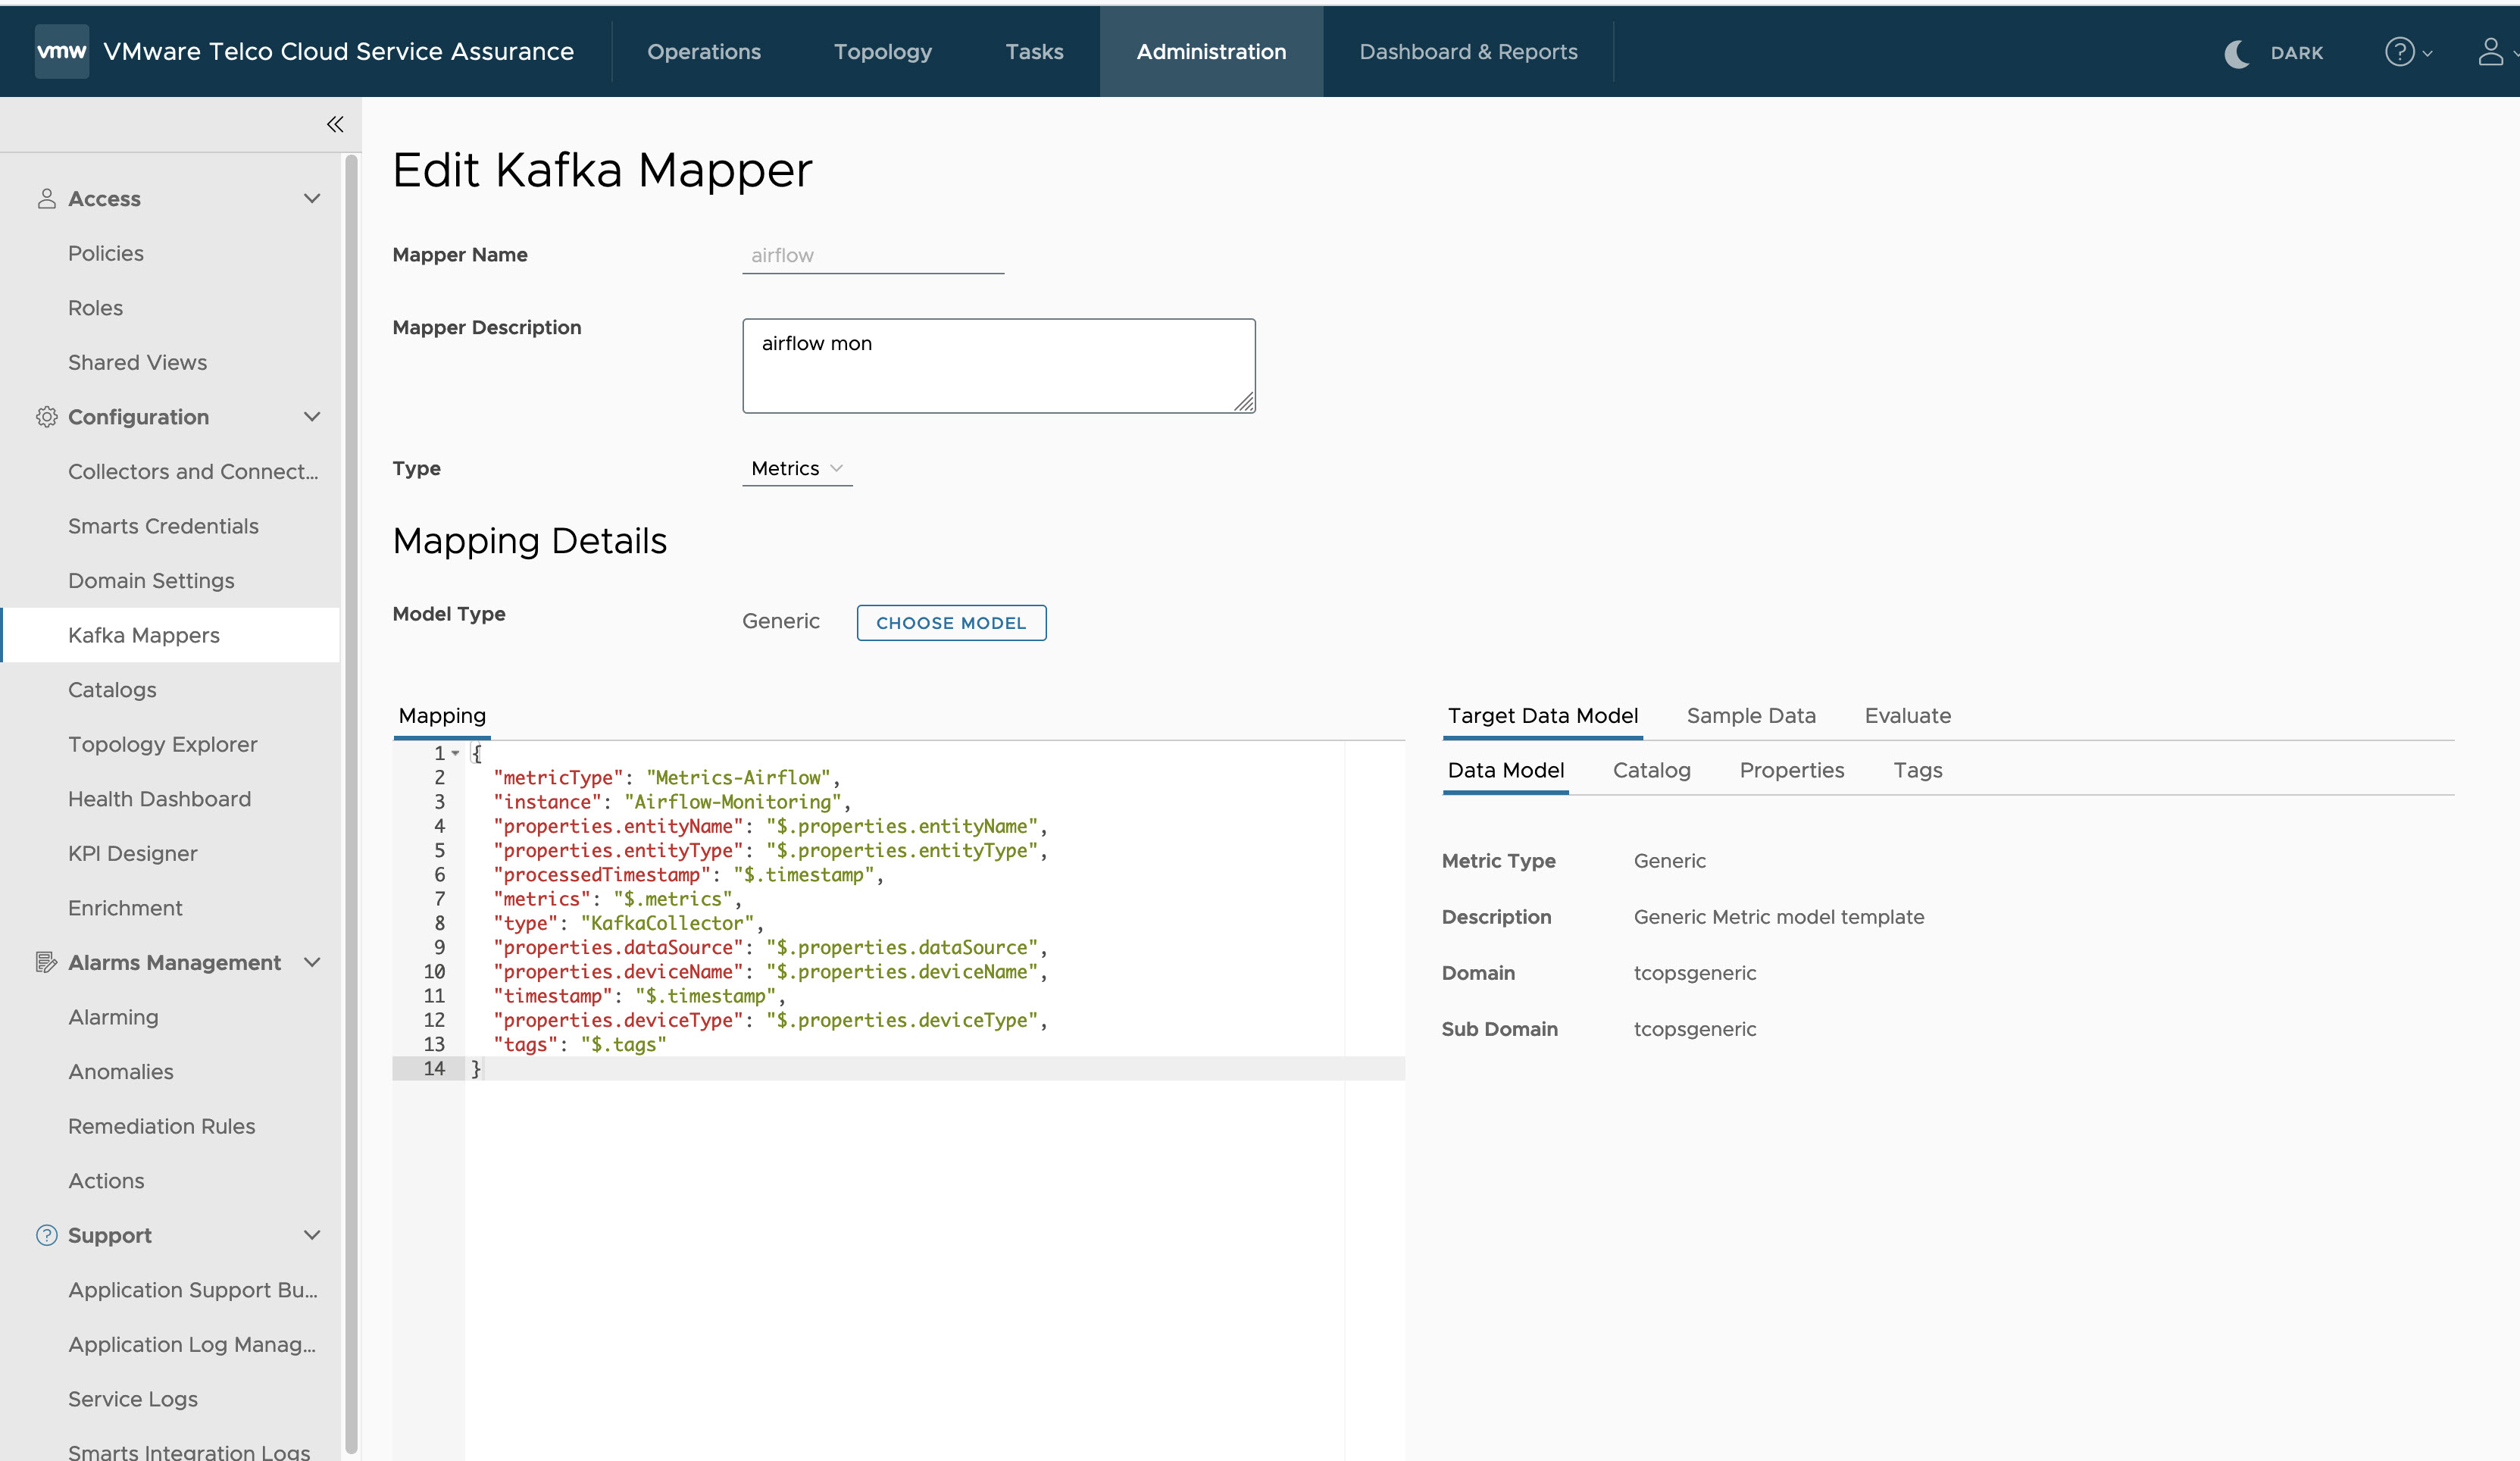Viewport: 2520px width, 1461px height.
Task: Toggle the Tags tab view
Action: click(1917, 768)
